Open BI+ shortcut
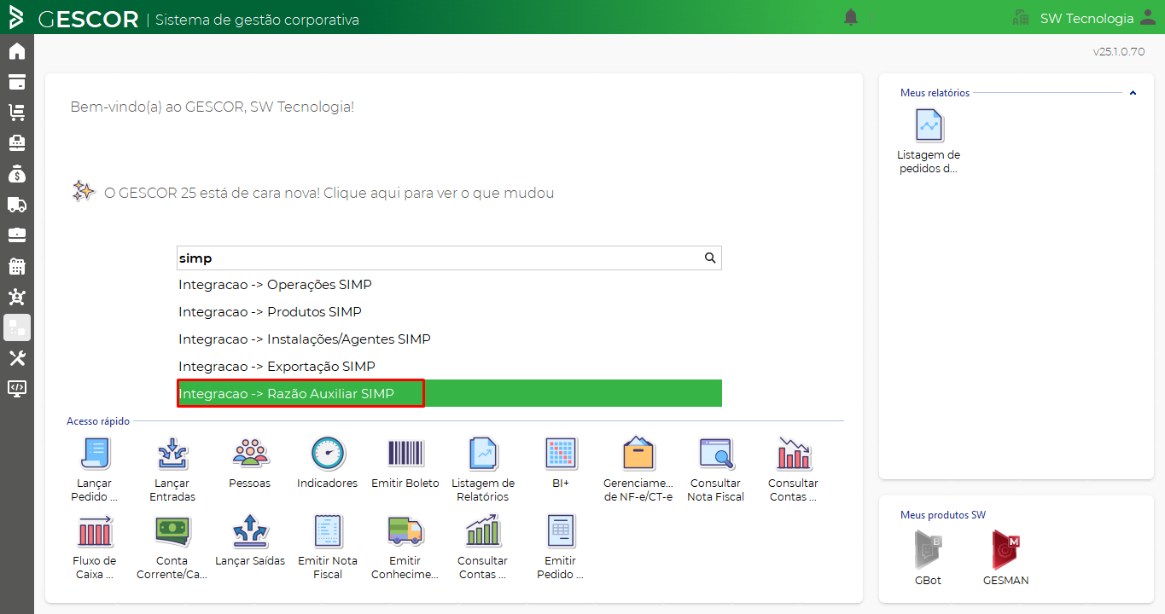The height and width of the screenshot is (614, 1165). (561, 464)
